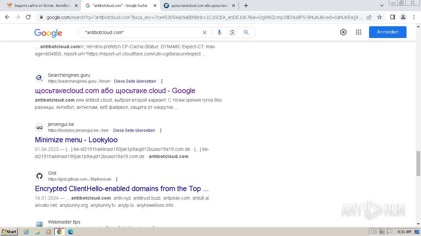
Task: Switch to the Защита сайта от ботов tab
Action: [42, 6]
